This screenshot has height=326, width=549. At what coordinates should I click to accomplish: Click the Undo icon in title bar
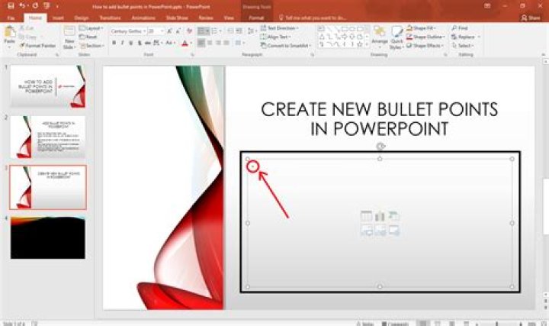tap(22, 5)
